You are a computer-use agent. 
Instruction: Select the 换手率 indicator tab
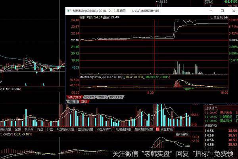click(x=29, y=129)
